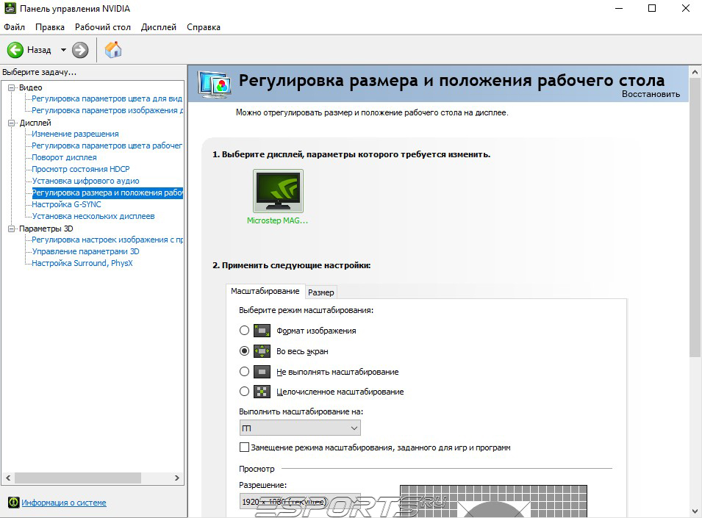Click the 'Параметры 3D' tree label
Image resolution: width=702 pixels, height=518 pixels.
point(46,229)
